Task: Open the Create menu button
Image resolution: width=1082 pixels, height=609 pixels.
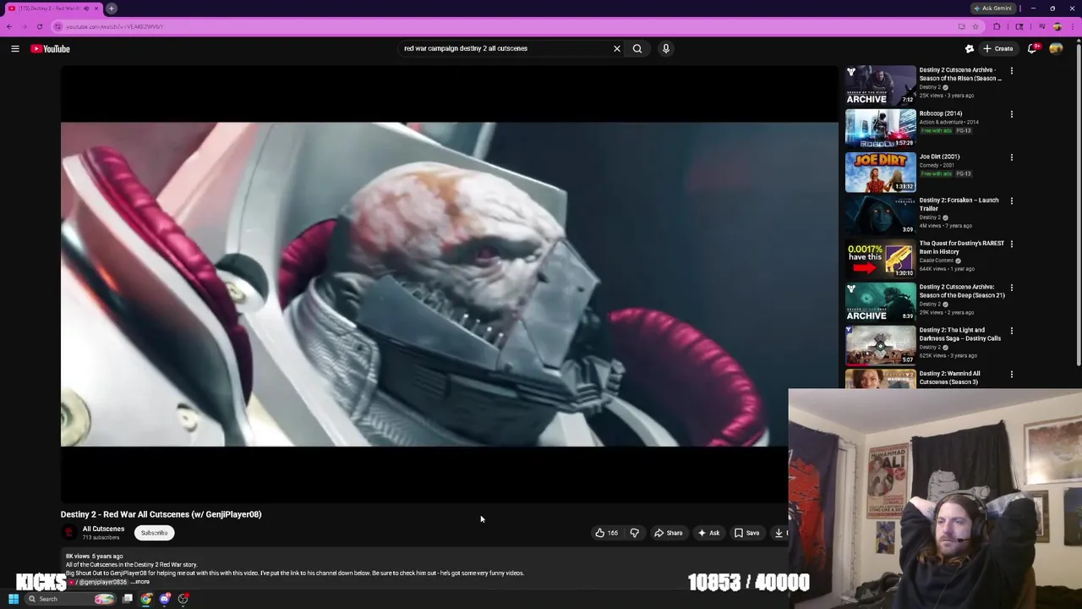Action: tap(998, 49)
